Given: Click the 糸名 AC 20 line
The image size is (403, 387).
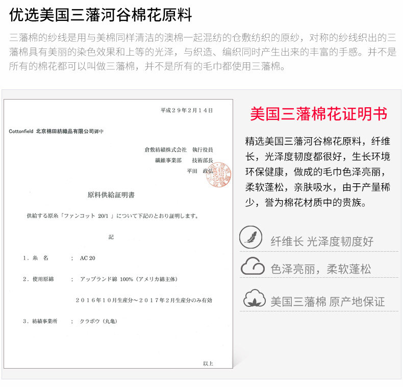Looking at the screenshot, I should point(59,258).
